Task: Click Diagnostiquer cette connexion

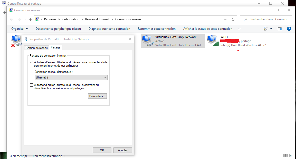Action: pos(109,29)
